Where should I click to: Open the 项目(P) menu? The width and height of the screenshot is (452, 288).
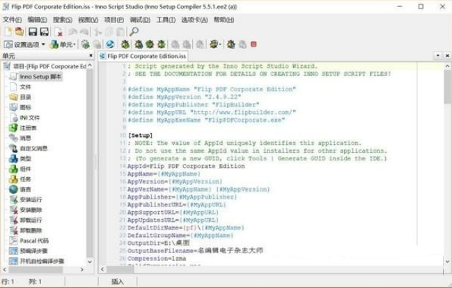114,20
